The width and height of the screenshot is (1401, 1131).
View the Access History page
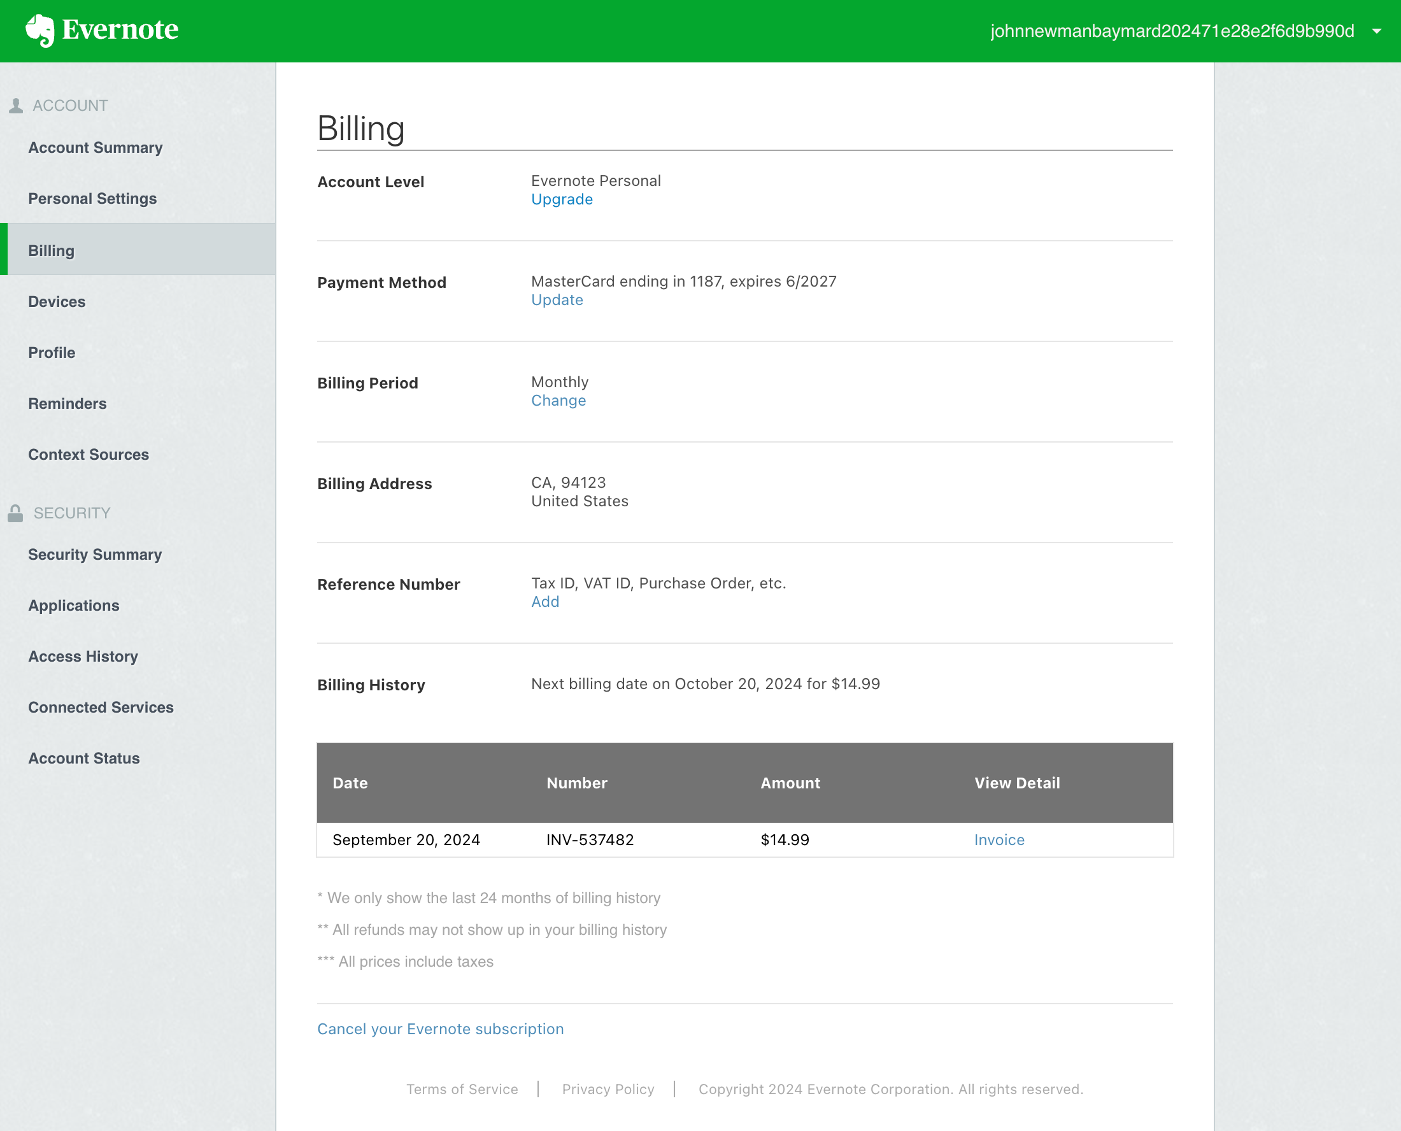coord(83,656)
